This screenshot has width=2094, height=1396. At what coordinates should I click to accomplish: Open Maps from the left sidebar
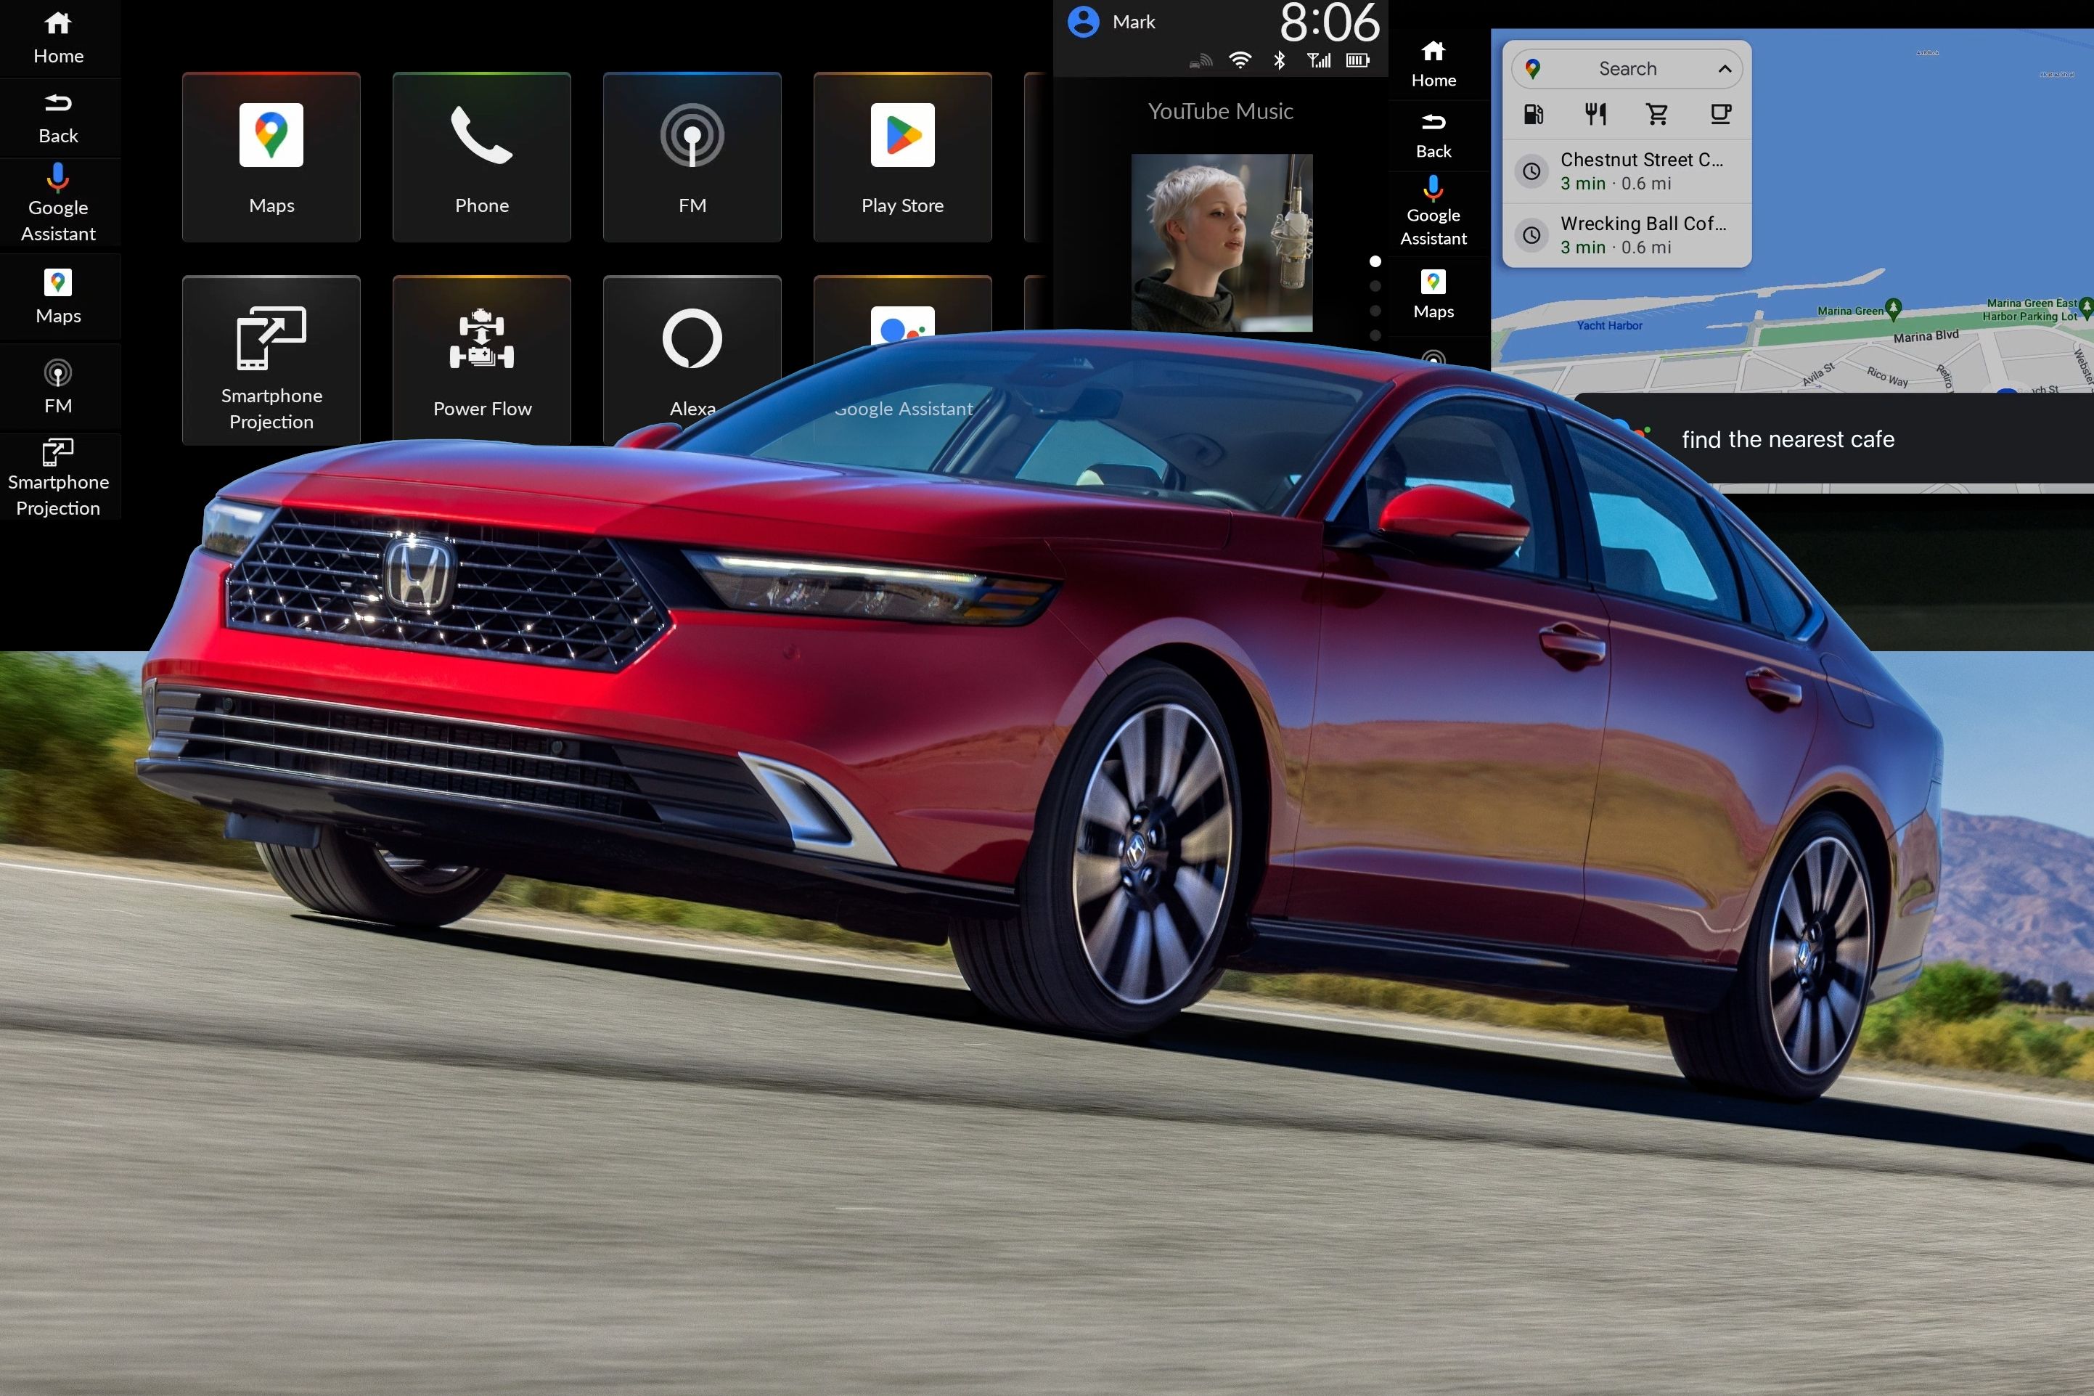(59, 298)
